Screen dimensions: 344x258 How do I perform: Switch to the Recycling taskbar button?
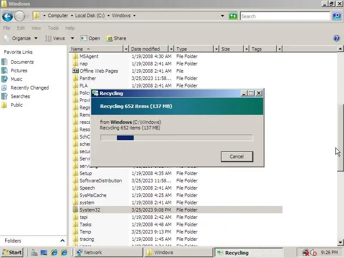pos(249,253)
